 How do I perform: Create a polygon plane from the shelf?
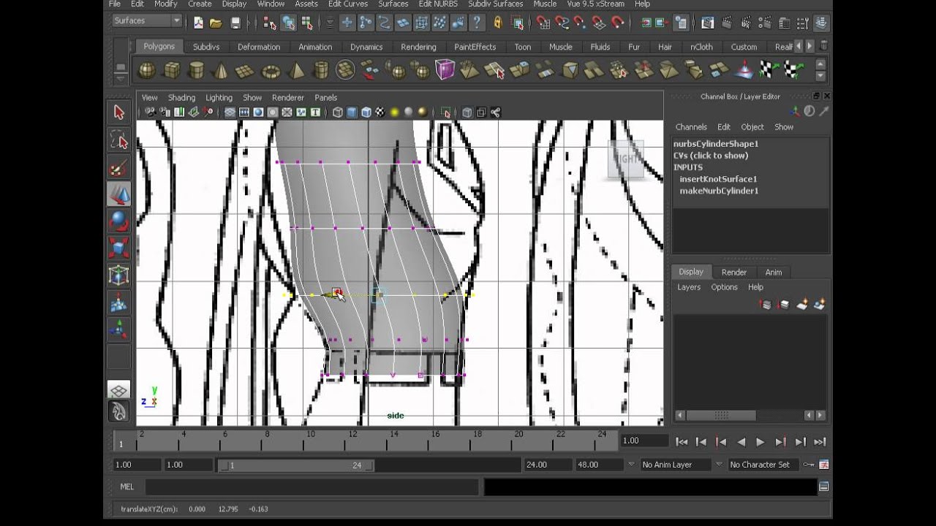pos(245,70)
